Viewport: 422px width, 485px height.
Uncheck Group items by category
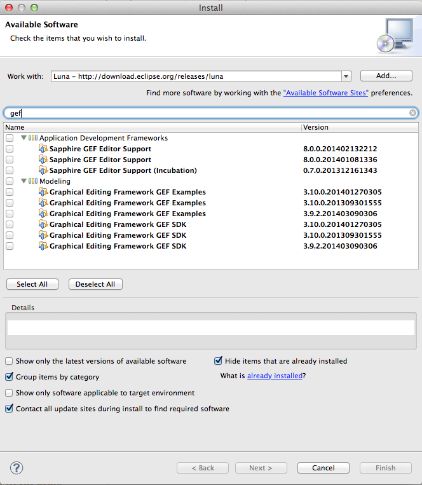click(9, 377)
